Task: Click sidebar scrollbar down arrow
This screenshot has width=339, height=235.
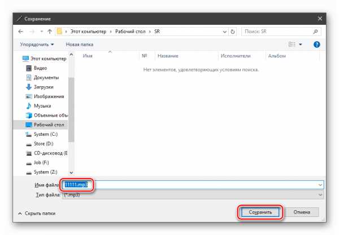Action: click(71, 172)
